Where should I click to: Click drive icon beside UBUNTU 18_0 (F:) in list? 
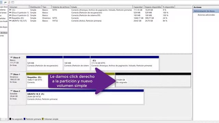10,21
